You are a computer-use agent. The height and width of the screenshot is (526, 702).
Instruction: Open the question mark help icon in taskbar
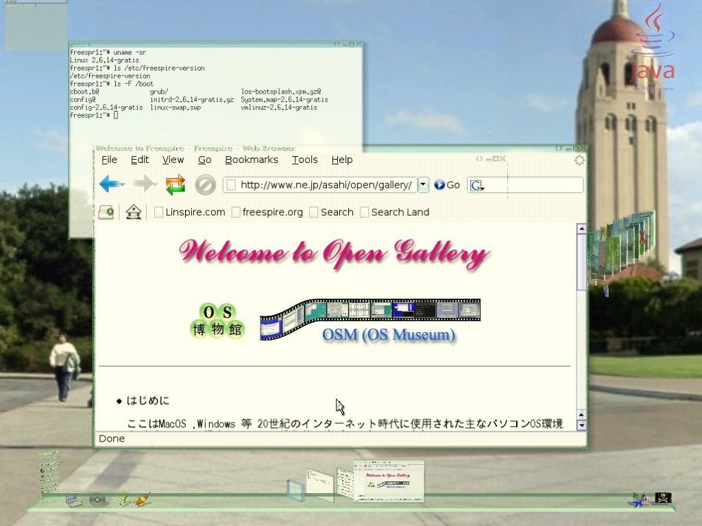tap(122, 499)
